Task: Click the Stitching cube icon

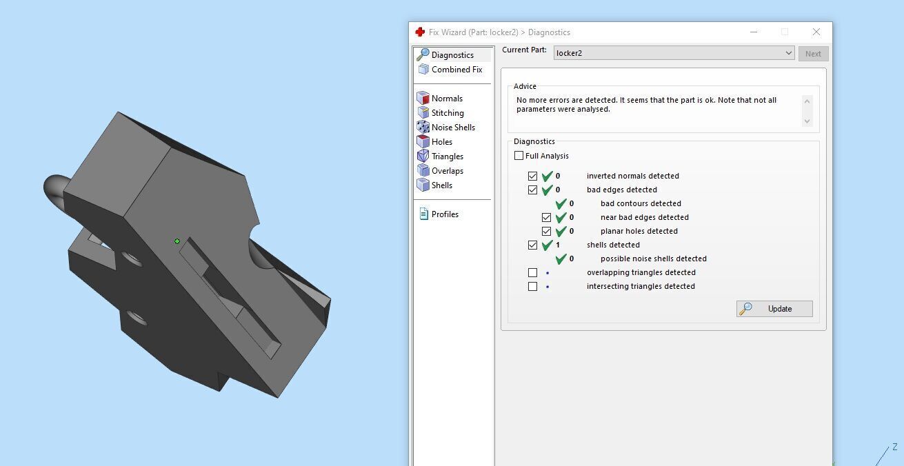Action: [423, 113]
